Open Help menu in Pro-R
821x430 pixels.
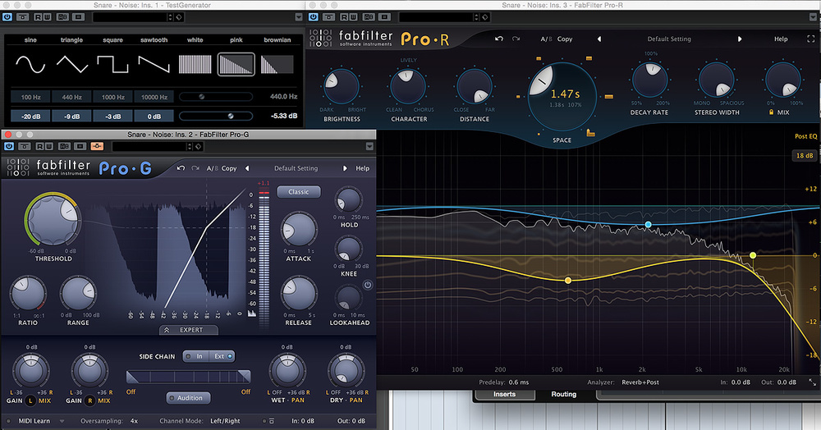point(781,39)
